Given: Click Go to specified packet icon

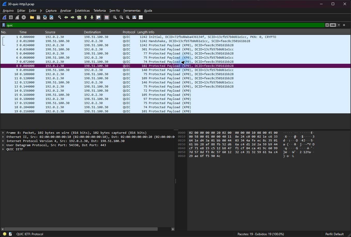Looking at the screenshot, I should coord(79,17).
